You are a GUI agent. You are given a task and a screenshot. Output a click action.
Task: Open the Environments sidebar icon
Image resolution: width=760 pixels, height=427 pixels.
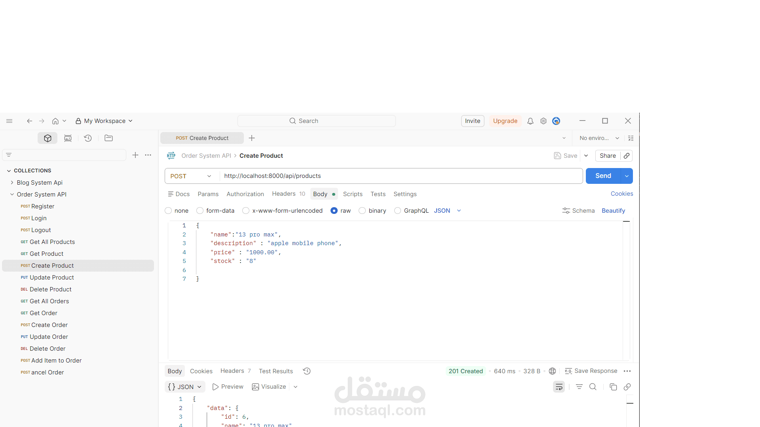point(68,138)
